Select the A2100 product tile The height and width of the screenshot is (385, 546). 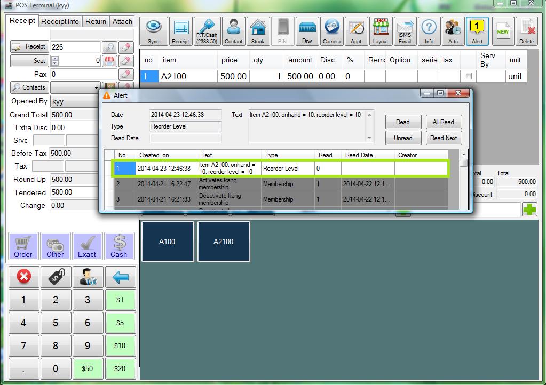[x=224, y=242]
